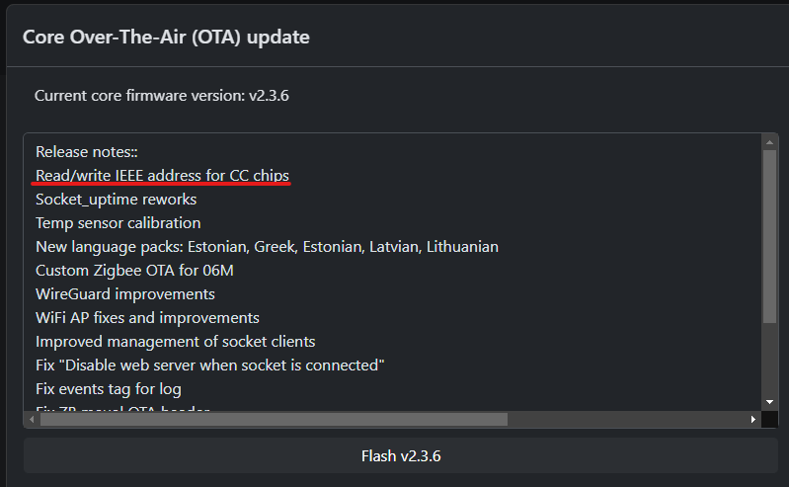The width and height of the screenshot is (789, 487).
Task: Click the Socket_uptime reworks release note
Action: coord(116,200)
